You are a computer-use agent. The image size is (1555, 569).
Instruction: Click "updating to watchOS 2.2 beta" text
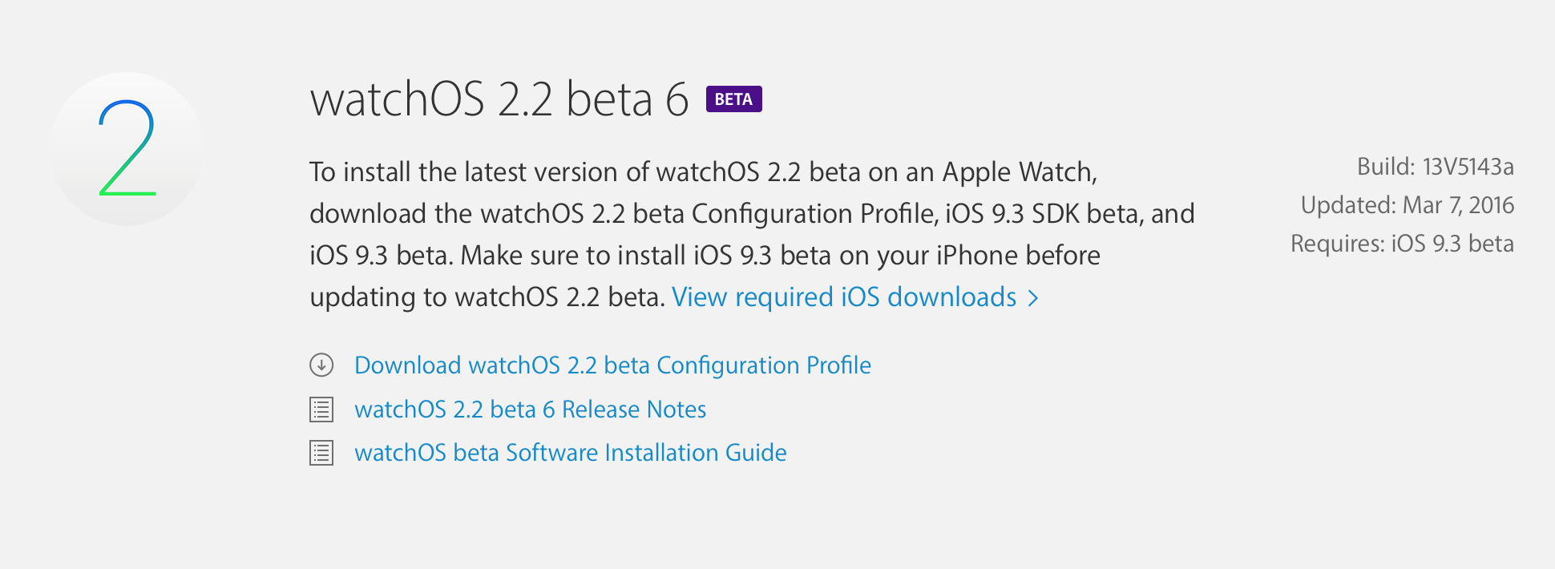pyautogui.click(x=486, y=297)
